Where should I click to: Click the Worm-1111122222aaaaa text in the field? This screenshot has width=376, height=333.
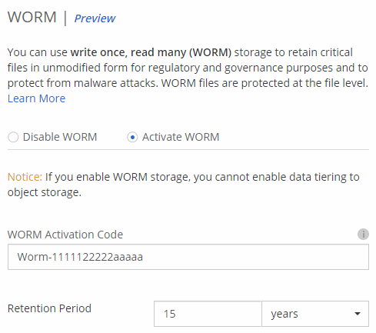tap(80, 257)
